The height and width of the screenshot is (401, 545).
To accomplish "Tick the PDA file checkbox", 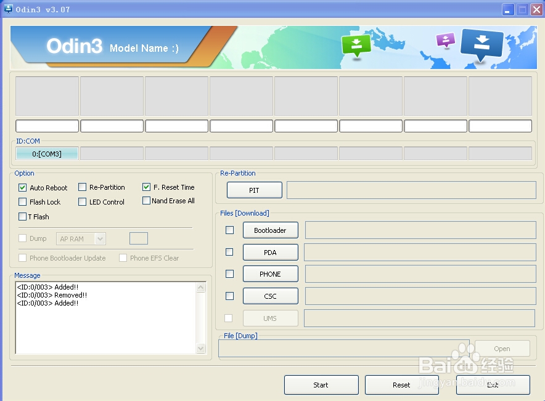I will pos(229,252).
